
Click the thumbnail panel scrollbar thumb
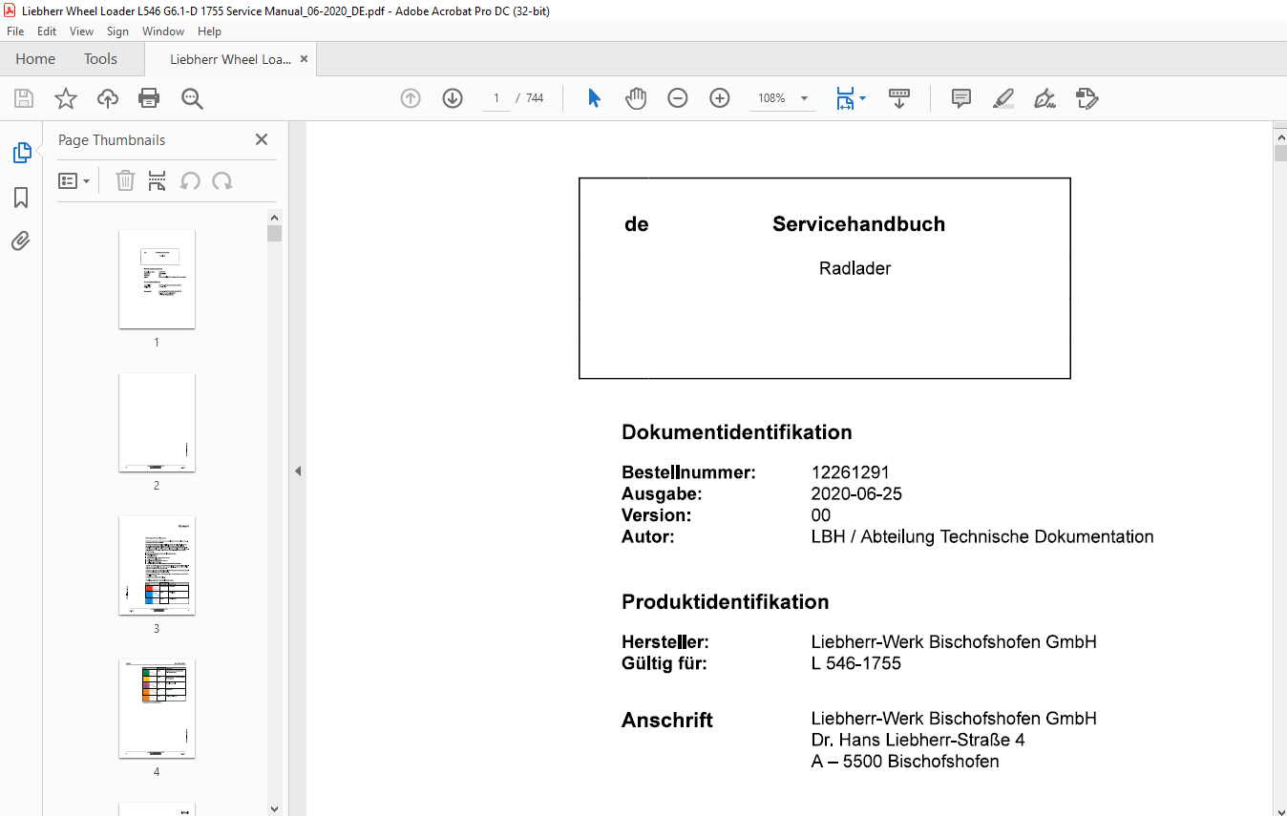pos(274,234)
